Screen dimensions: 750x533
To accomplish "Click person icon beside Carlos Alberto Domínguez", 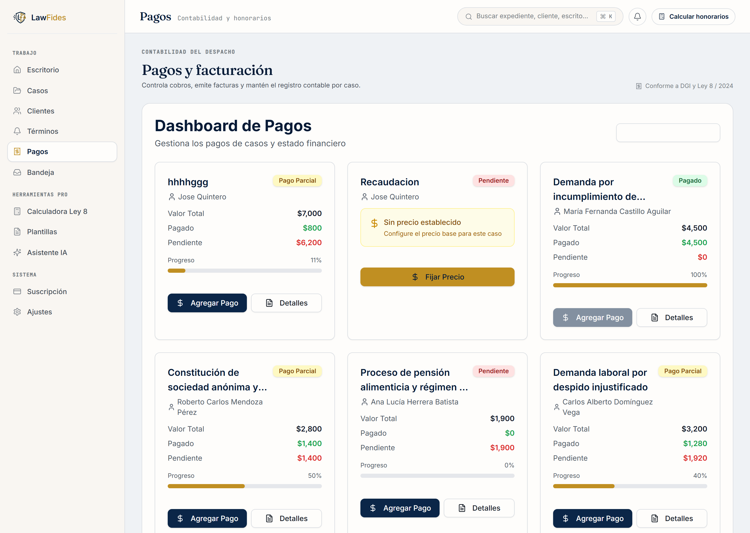I will [x=557, y=407].
